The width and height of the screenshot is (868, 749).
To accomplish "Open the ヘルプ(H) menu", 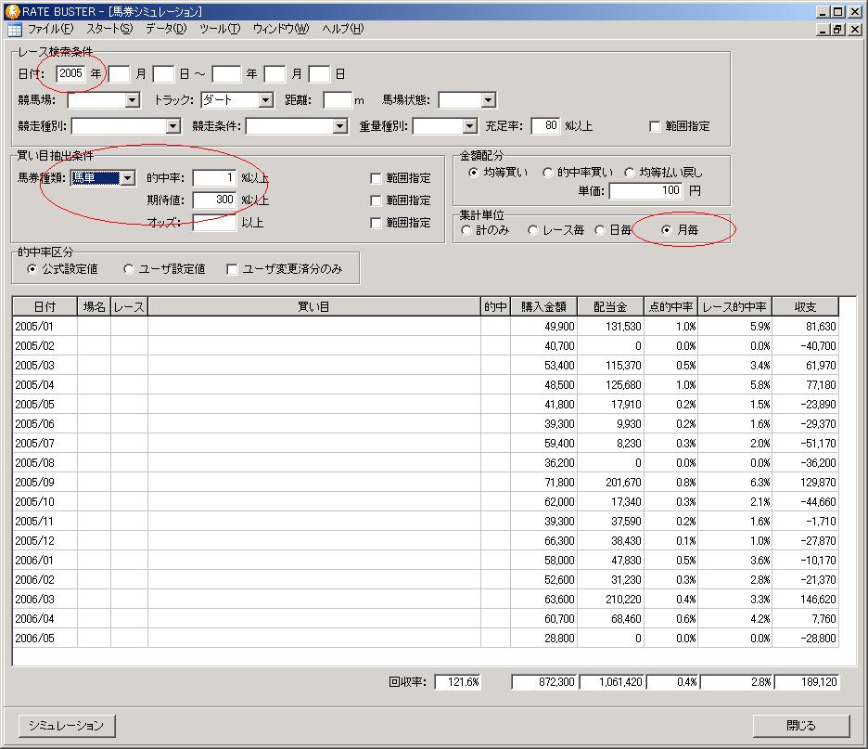I will click(343, 29).
